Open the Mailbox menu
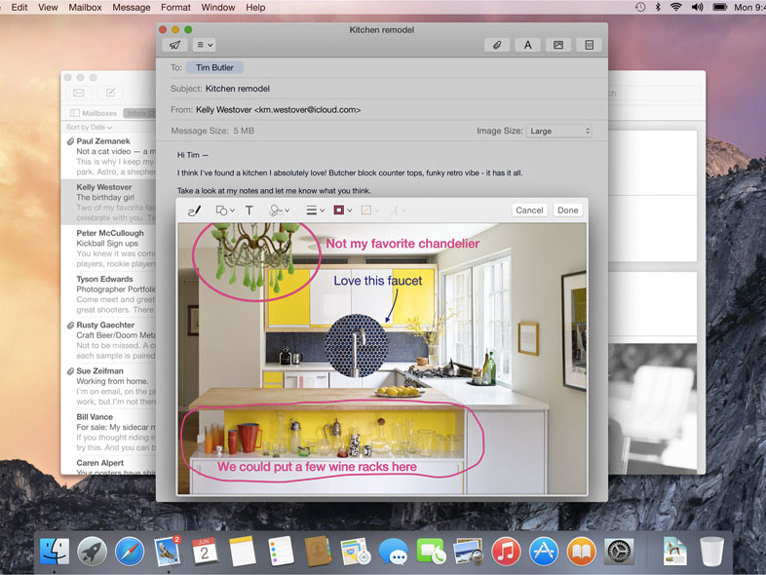Image resolution: width=766 pixels, height=575 pixels. (x=85, y=8)
